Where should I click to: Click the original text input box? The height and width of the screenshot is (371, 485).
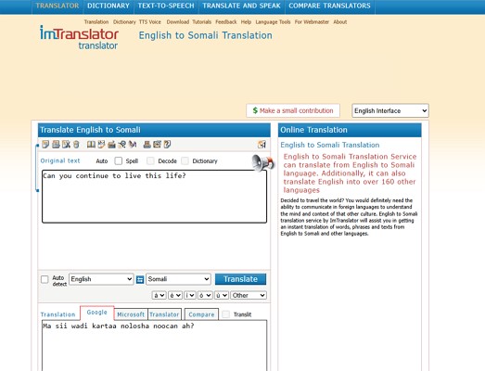[154, 197]
